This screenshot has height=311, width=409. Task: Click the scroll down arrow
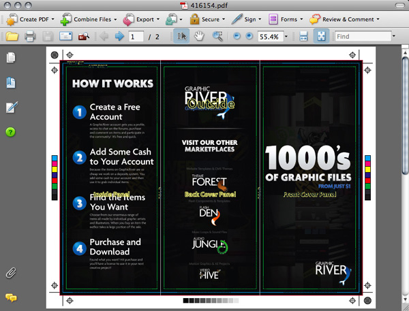(405, 299)
